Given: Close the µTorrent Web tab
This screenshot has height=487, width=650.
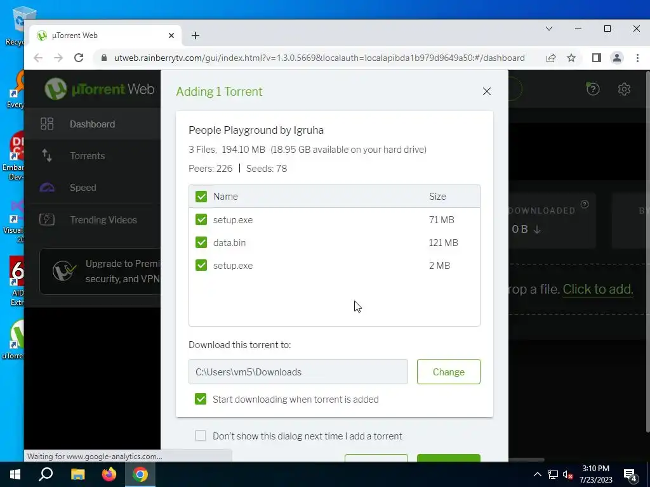Looking at the screenshot, I should pos(171,36).
